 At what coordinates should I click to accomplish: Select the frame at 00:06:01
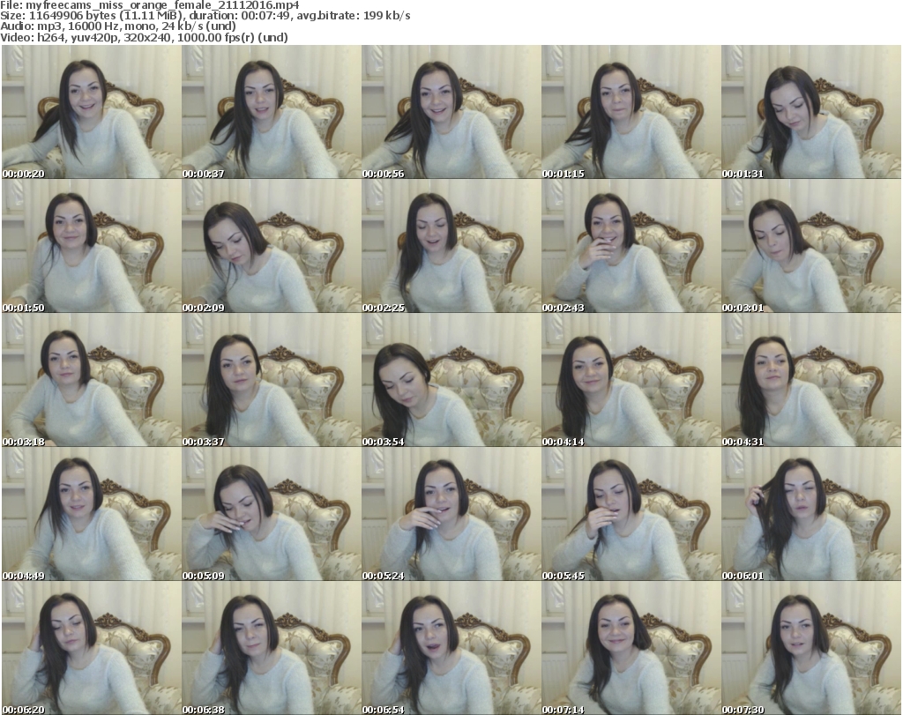[811, 514]
